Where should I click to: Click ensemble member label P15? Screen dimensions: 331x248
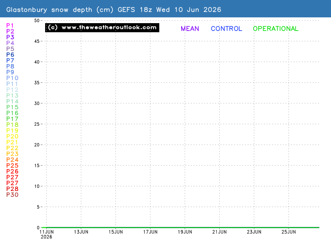point(12,107)
